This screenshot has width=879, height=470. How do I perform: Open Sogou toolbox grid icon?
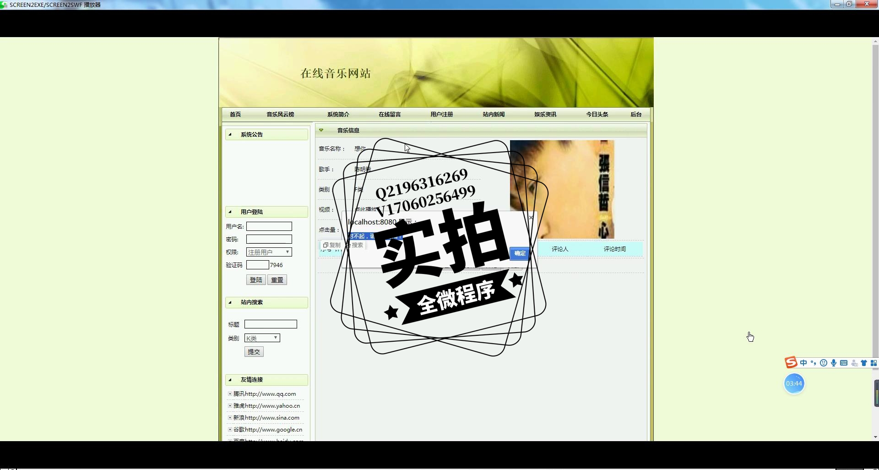click(874, 363)
